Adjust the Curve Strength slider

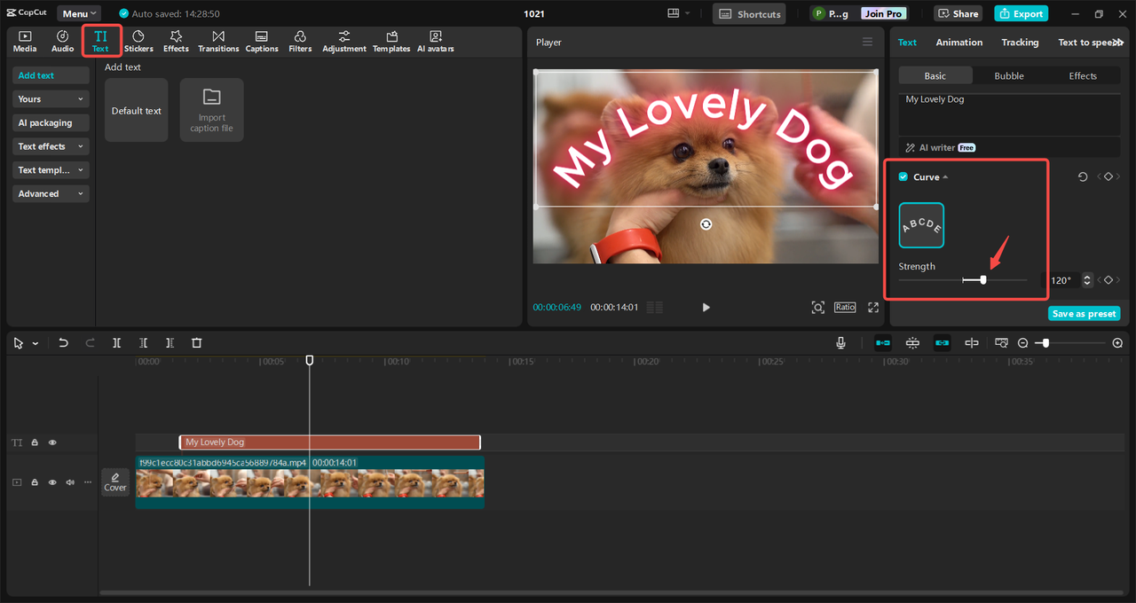point(982,280)
